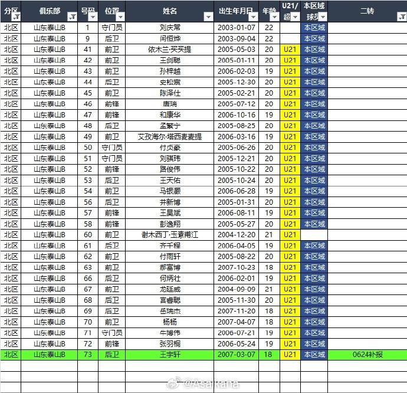407x393 pixels.
Task: Select the 本区域 cell in 闫恒烨's row
Action: pyautogui.click(x=314, y=38)
